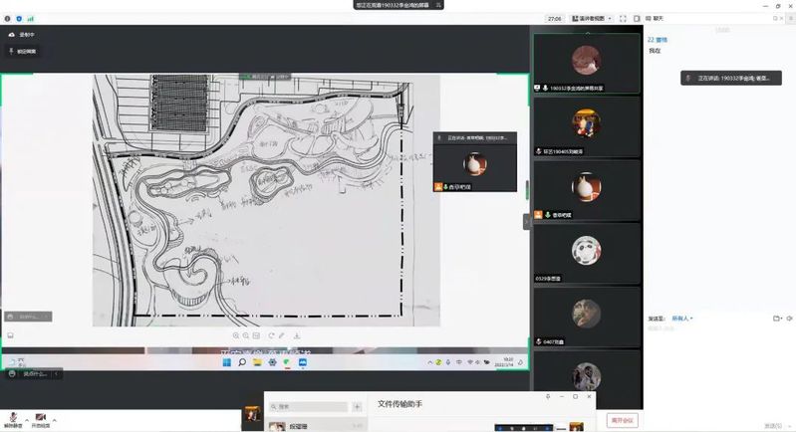Rotate the image in viewer toolbar
Viewport: 796px width, 432px height.
pos(271,335)
